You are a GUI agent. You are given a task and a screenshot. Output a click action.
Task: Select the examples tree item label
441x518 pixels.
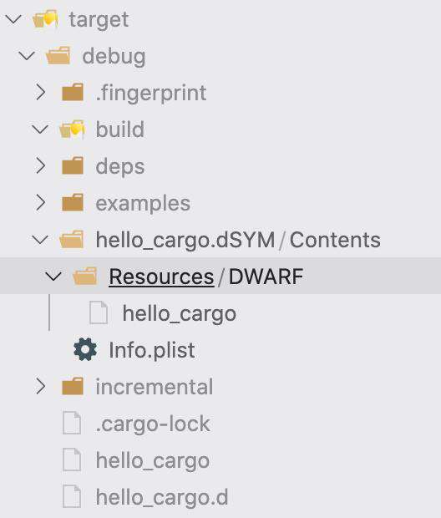pyautogui.click(x=143, y=203)
